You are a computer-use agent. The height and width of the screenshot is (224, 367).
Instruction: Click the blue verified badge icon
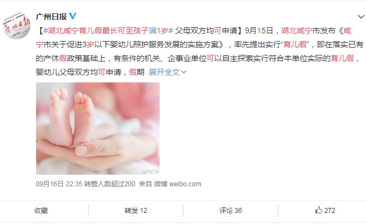click(x=73, y=17)
